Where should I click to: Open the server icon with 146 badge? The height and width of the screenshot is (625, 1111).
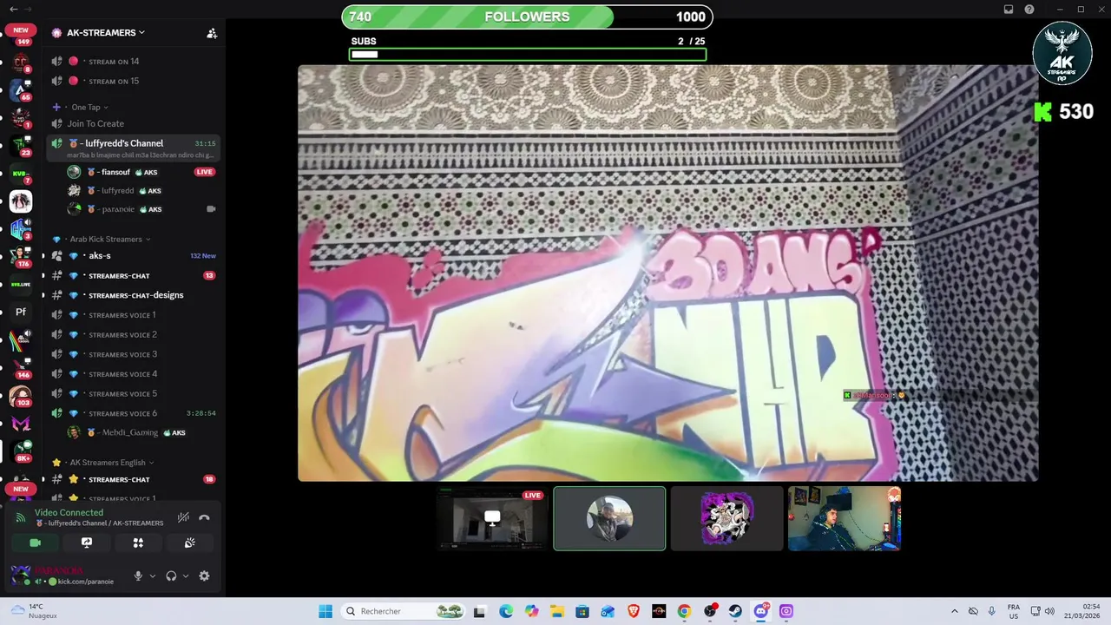21,368
